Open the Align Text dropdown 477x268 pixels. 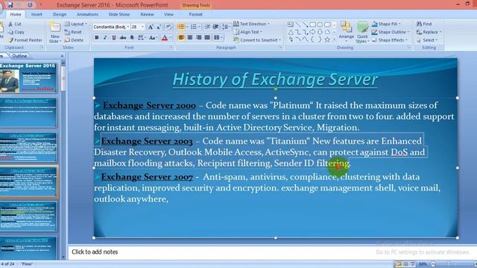tap(248, 32)
